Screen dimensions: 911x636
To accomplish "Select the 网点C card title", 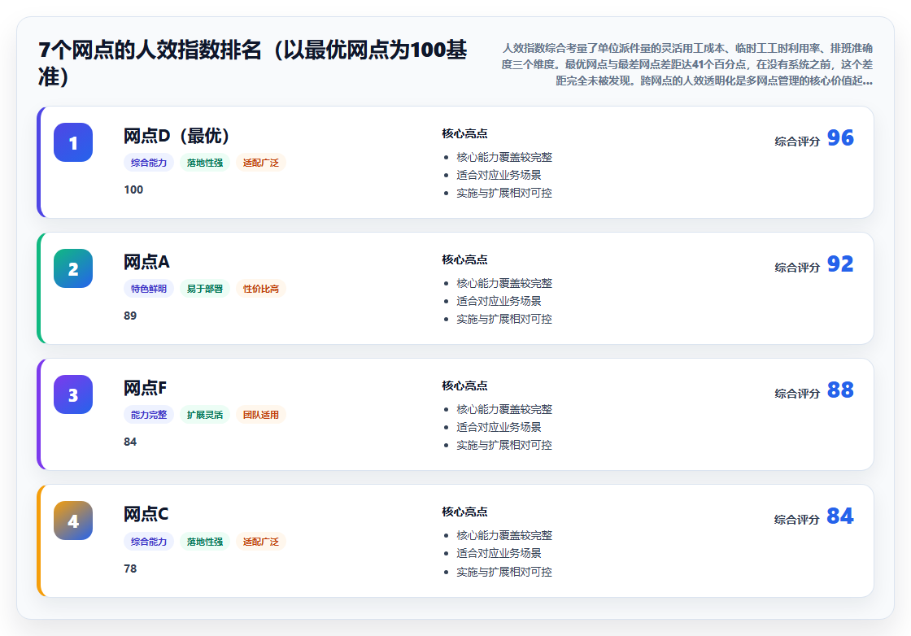I will coord(146,514).
